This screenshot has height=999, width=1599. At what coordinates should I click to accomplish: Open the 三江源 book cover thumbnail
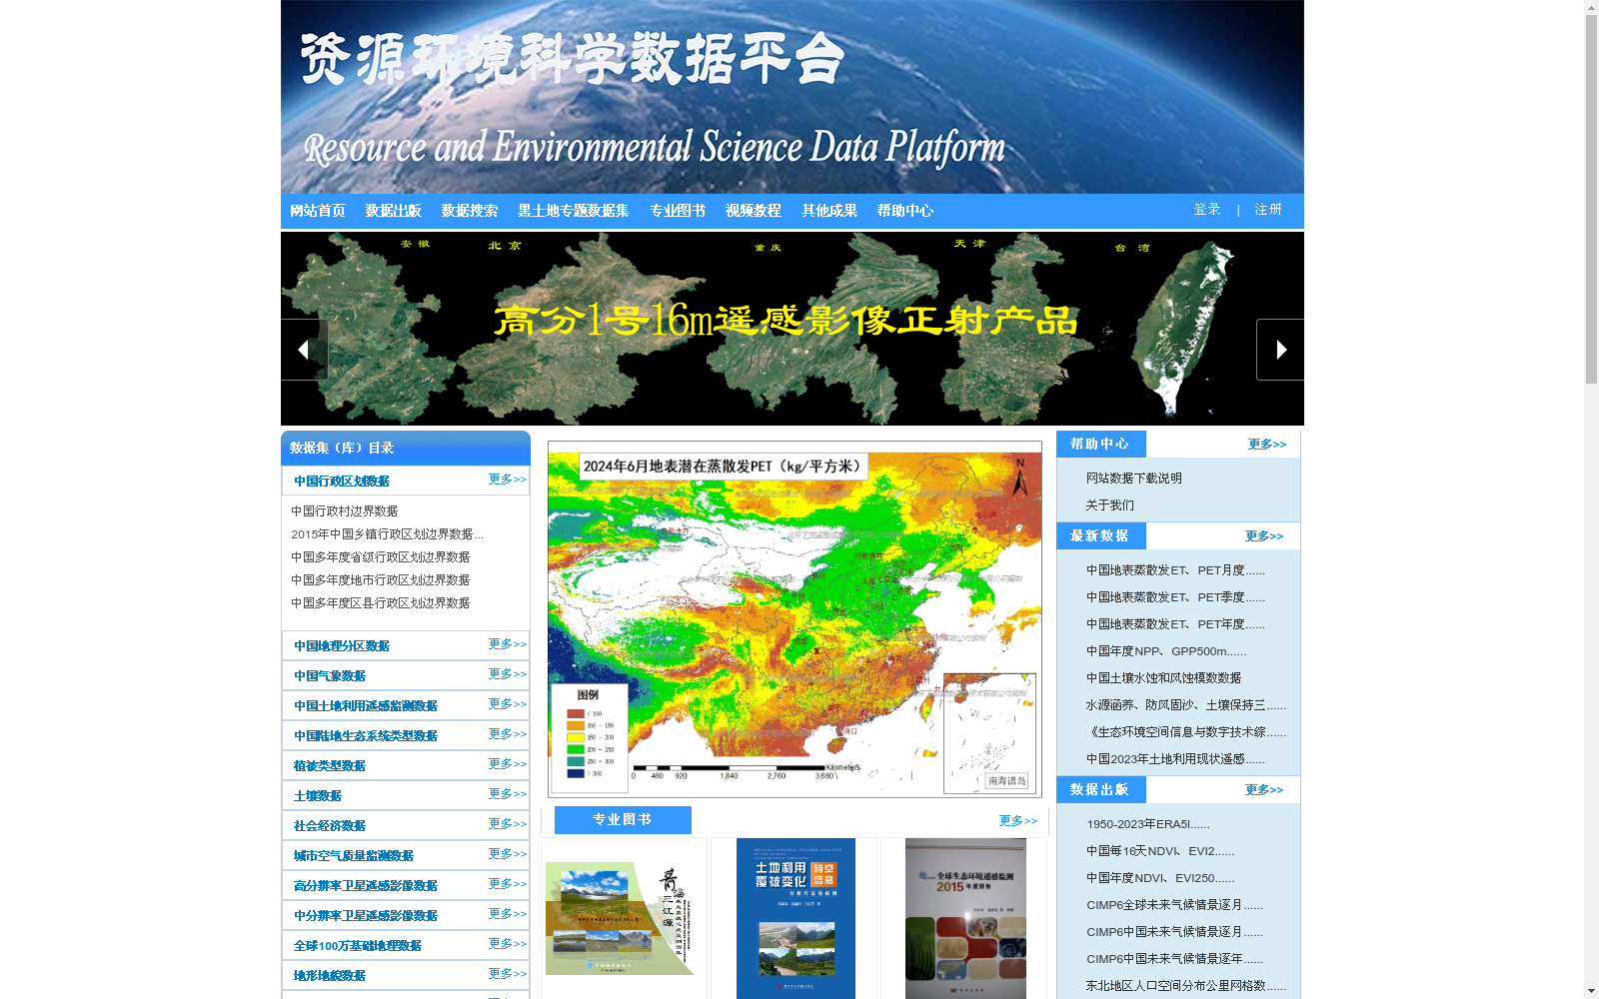pos(622,919)
